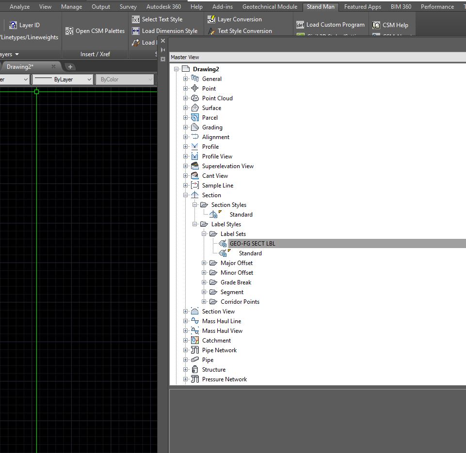Expand the Layers panel dropdown arrow
Screen dimensions: 466x453
[x=17, y=54]
